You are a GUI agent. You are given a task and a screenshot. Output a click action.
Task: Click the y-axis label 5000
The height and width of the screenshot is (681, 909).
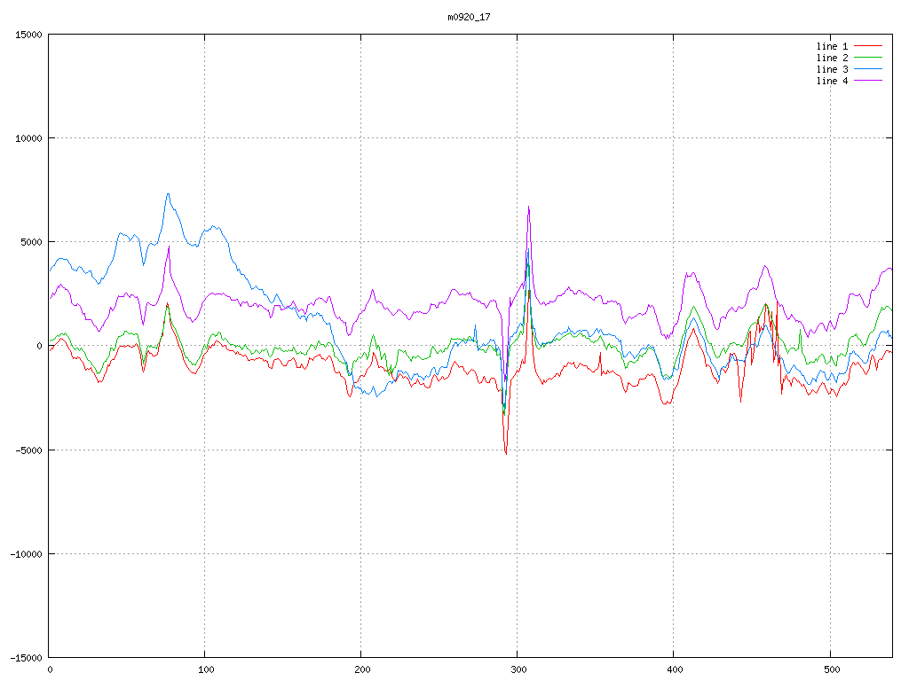tap(31, 242)
